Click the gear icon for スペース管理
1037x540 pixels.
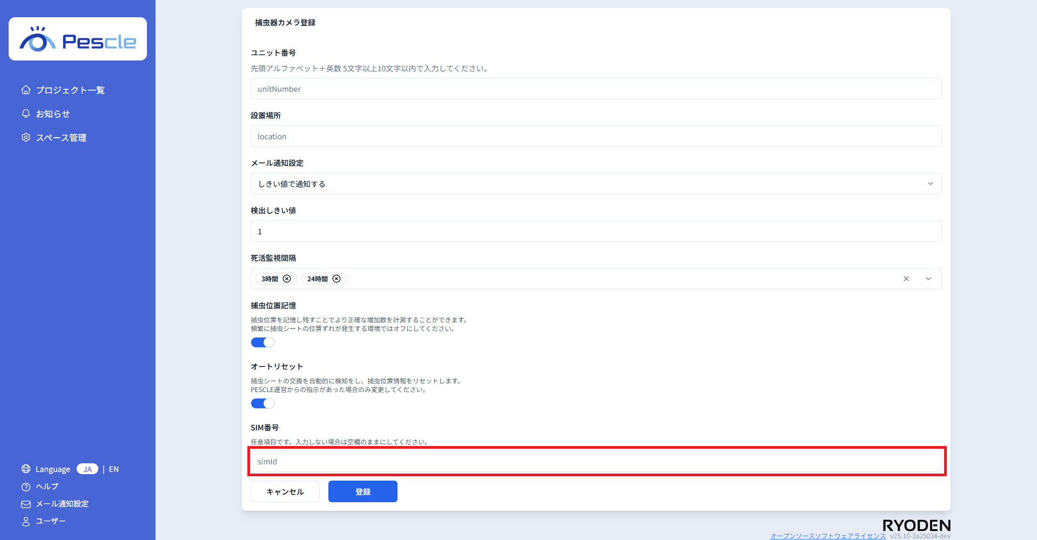(26, 137)
